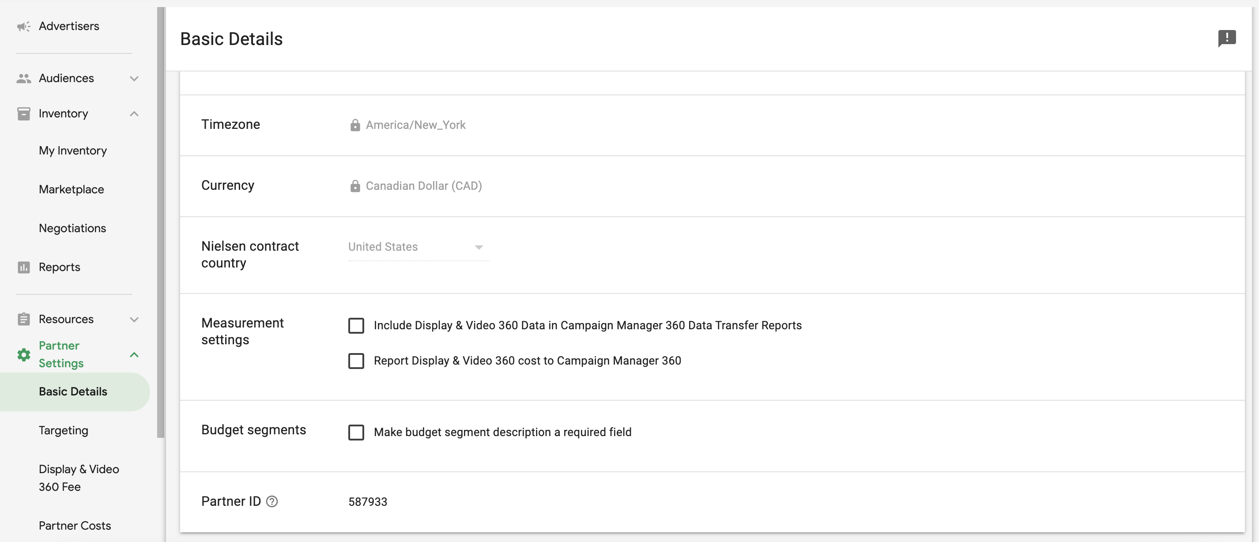Go to My Inventory

[73, 151]
